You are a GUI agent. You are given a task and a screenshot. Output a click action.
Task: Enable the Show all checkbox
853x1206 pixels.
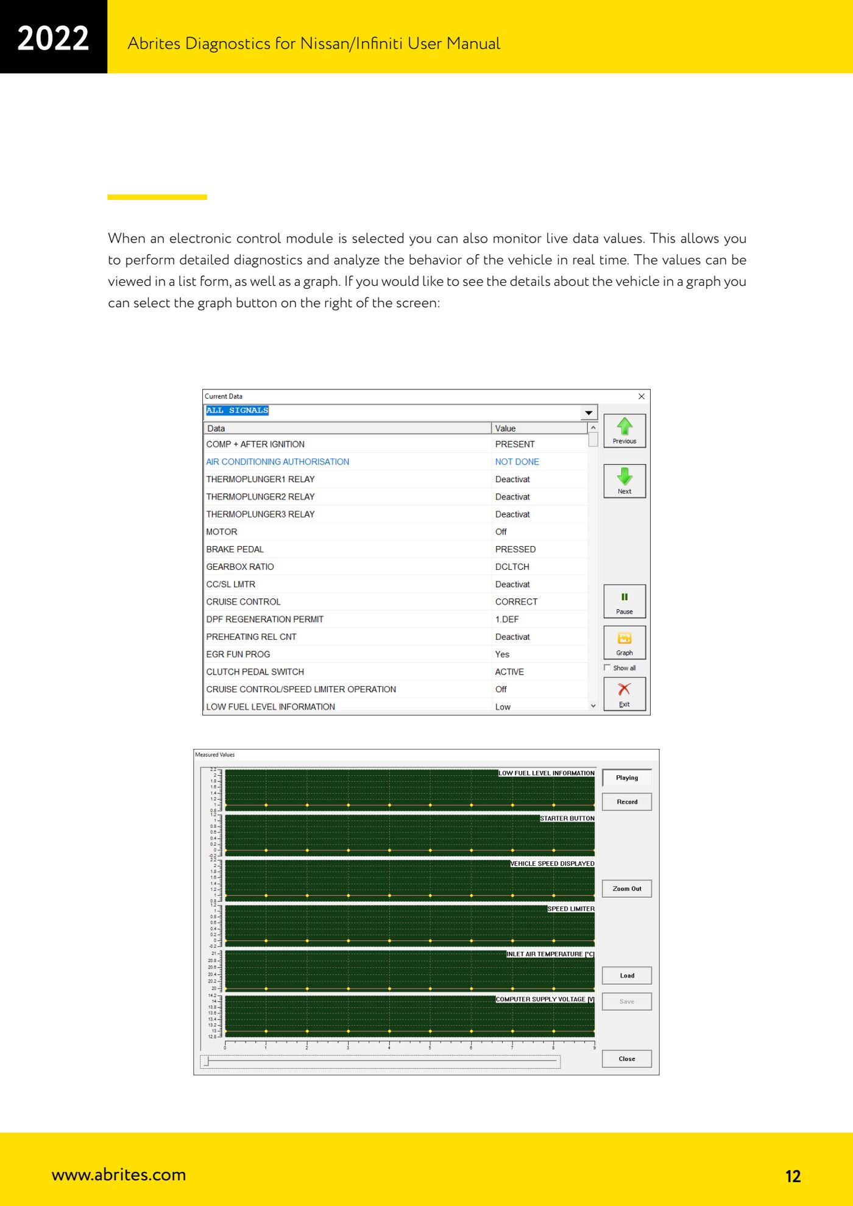(x=607, y=668)
